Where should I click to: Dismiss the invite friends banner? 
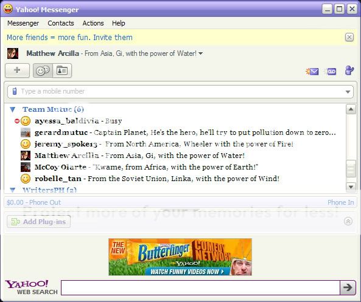coord(349,37)
